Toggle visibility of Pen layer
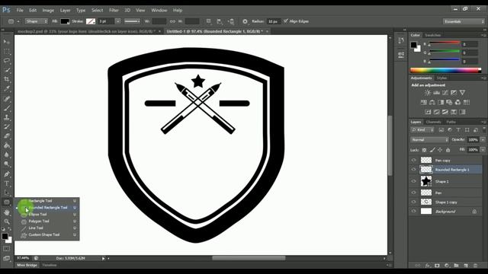488x274 pixels. click(x=413, y=193)
